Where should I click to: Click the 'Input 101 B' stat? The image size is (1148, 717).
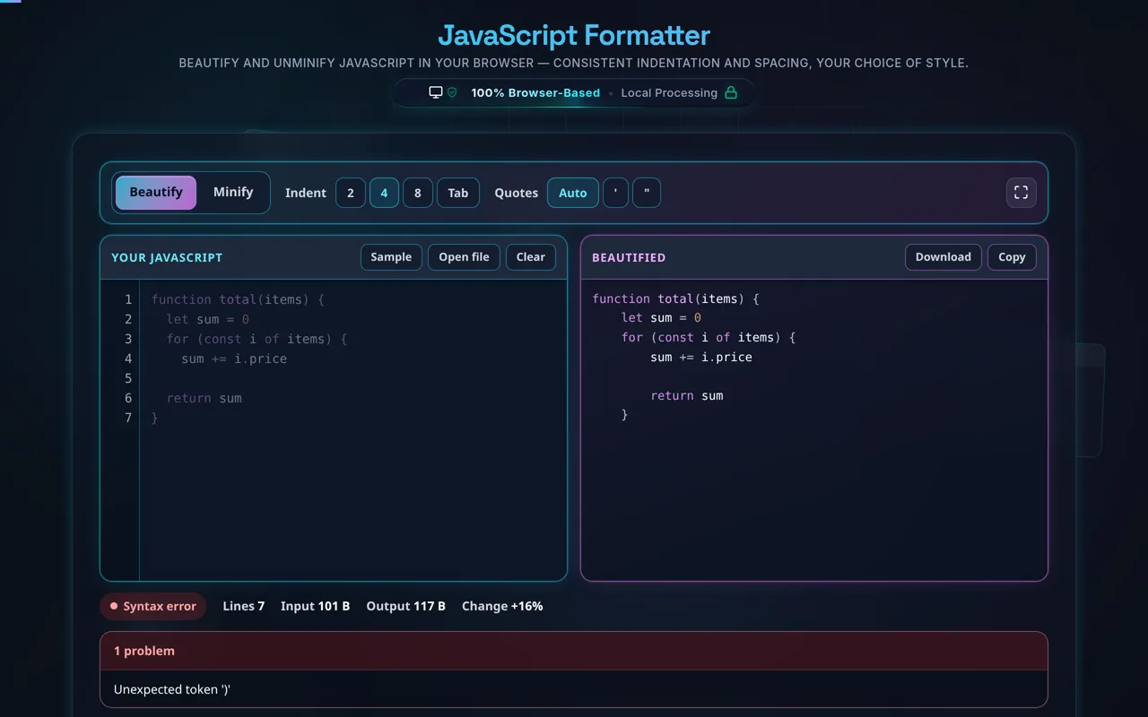click(315, 606)
